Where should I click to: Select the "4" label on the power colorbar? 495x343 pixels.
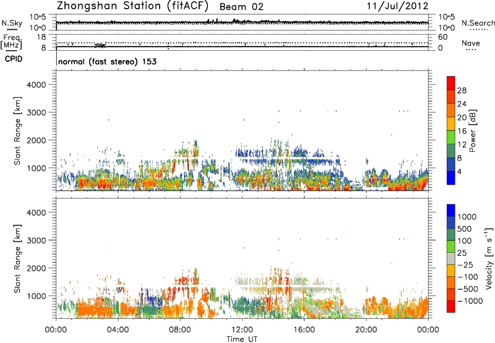point(460,172)
